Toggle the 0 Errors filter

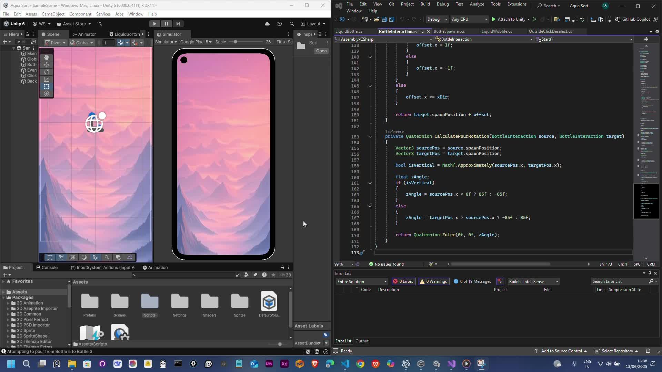coord(403,281)
